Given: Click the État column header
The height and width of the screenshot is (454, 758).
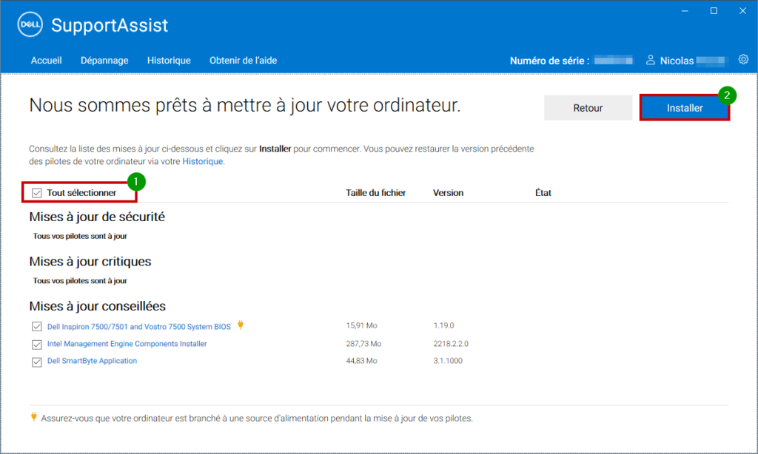Looking at the screenshot, I should click(543, 193).
